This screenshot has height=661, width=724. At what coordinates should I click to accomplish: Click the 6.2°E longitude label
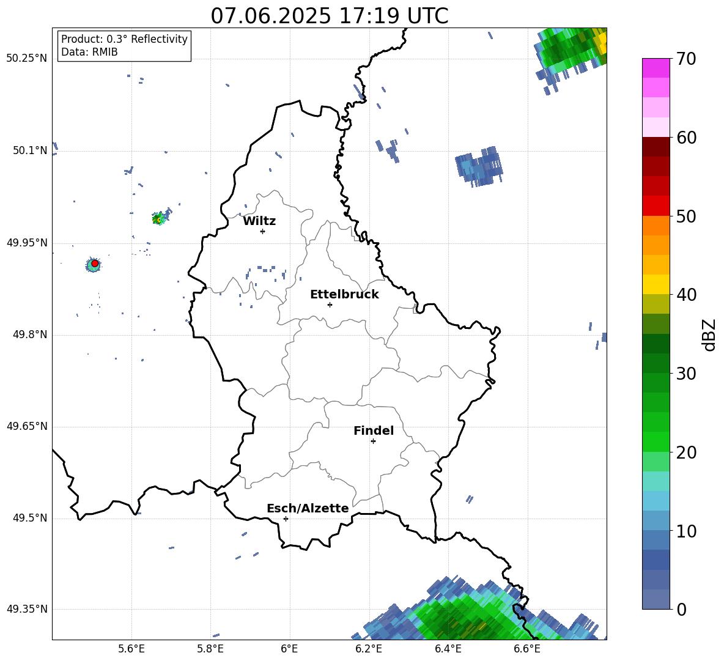[369, 649]
